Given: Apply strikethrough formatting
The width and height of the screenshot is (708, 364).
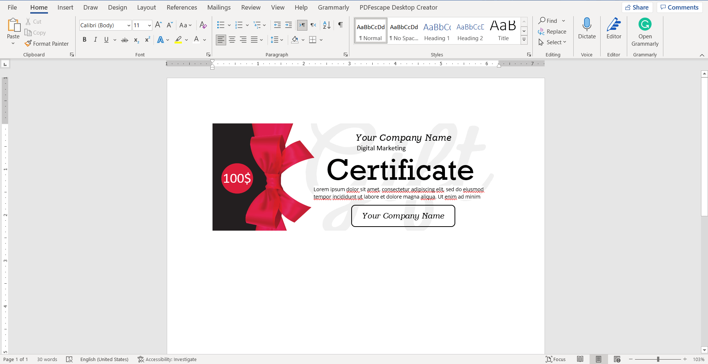Looking at the screenshot, I should click(125, 40).
